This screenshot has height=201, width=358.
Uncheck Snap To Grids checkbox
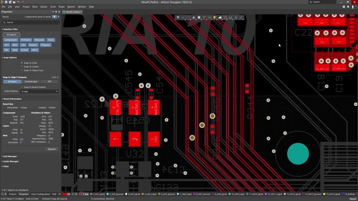click(22, 63)
